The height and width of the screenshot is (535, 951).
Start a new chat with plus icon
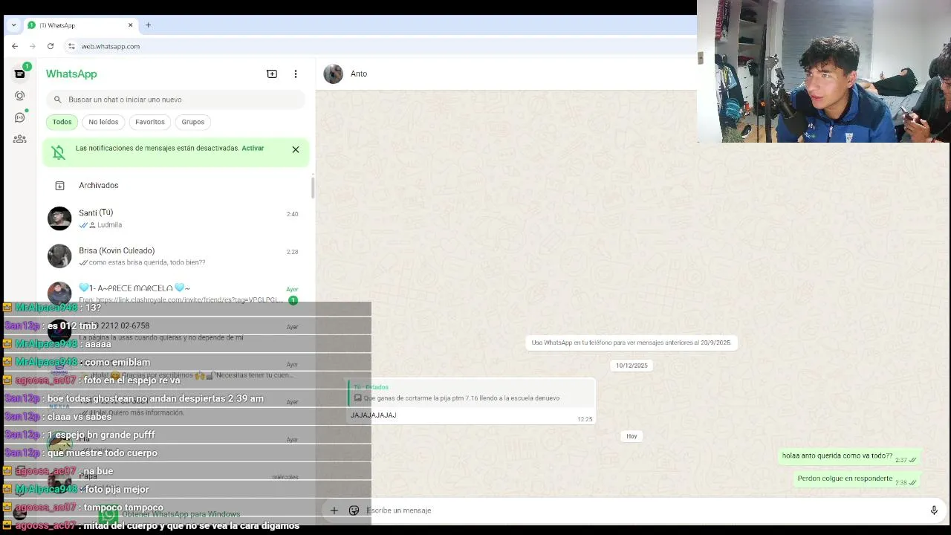tap(272, 74)
